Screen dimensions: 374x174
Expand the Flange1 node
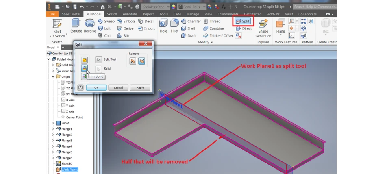click(x=53, y=129)
